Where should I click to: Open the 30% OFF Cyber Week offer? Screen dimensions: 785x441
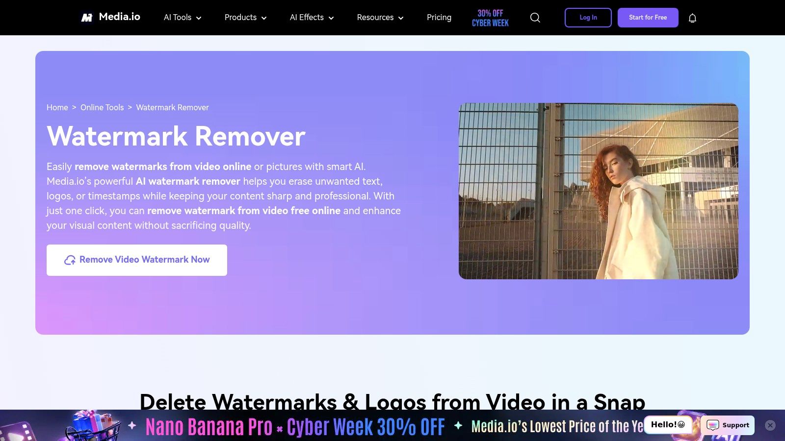490,18
